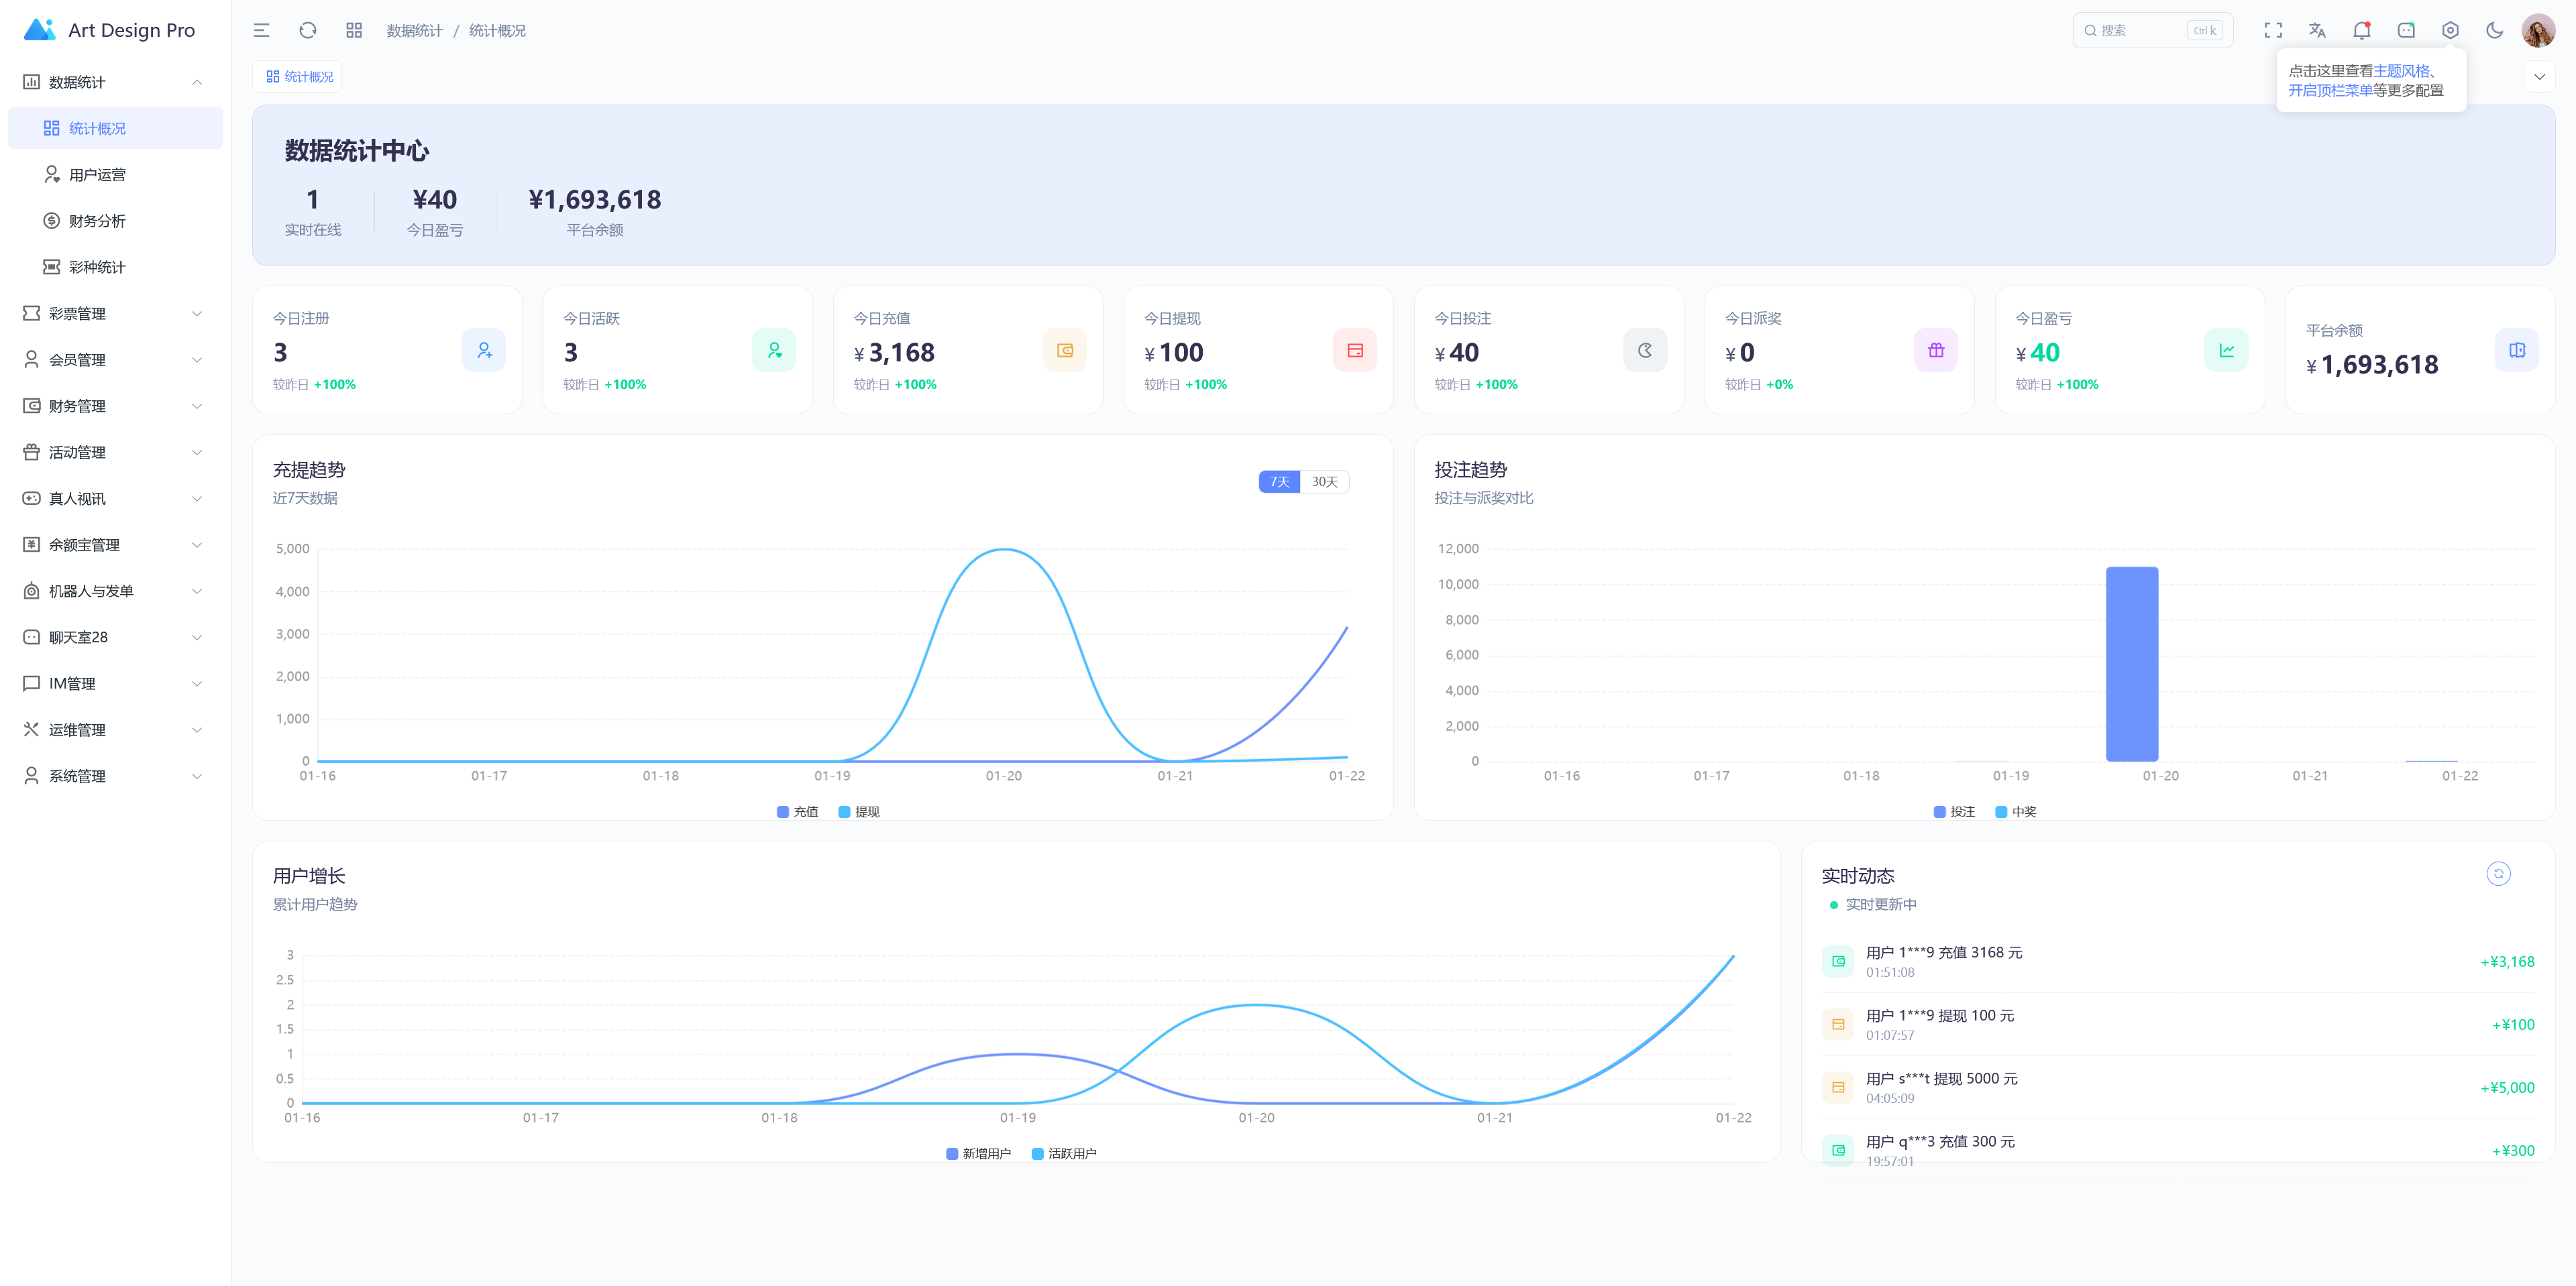
Task: Open the hexagon settings icon in the header
Action: point(2450,30)
